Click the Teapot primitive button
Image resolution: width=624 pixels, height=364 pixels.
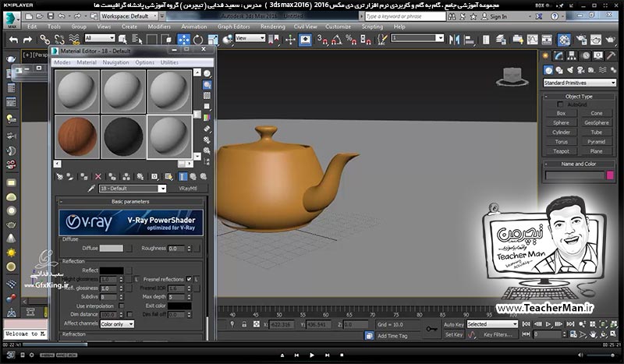pyautogui.click(x=561, y=151)
